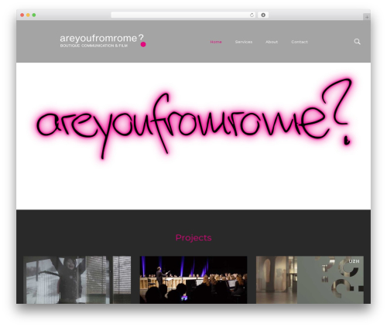Reload the page with the refresh icon
The height and width of the screenshot is (327, 387).
(x=252, y=15)
